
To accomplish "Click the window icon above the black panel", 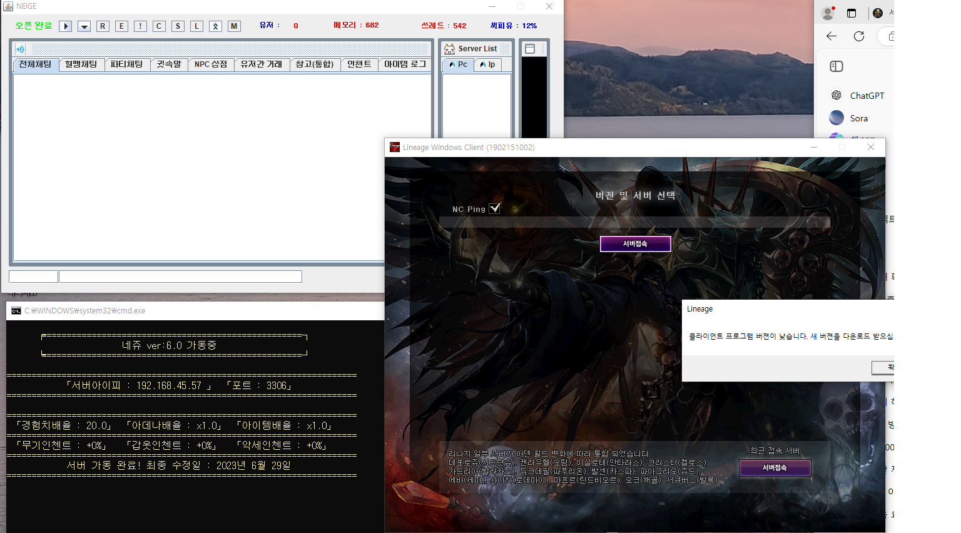I will (530, 49).
